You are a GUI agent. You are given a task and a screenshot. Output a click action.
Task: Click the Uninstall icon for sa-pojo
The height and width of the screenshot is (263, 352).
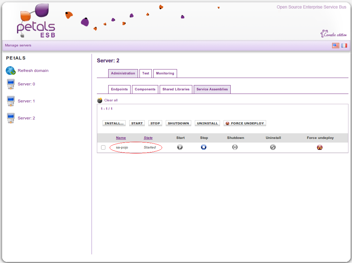(x=273, y=147)
